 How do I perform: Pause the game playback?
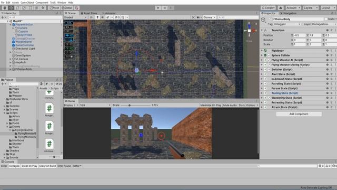[x=165, y=8]
